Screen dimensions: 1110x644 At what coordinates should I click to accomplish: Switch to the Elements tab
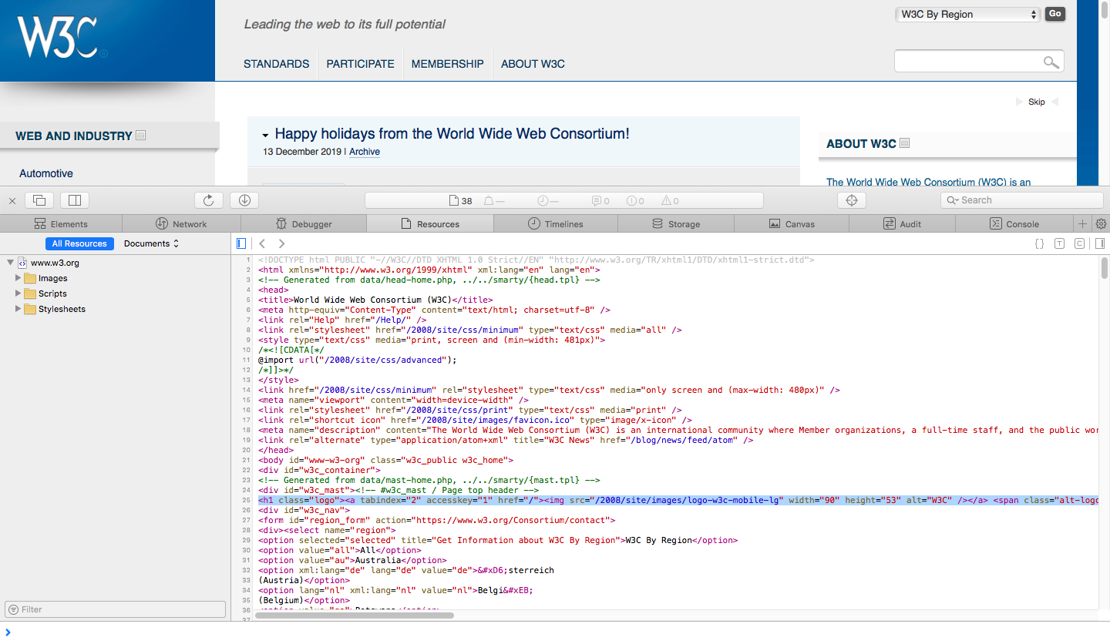pyautogui.click(x=61, y=223)
